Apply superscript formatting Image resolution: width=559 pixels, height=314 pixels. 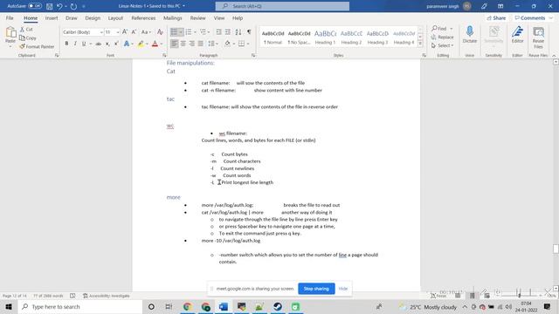[x=116, y=44]
